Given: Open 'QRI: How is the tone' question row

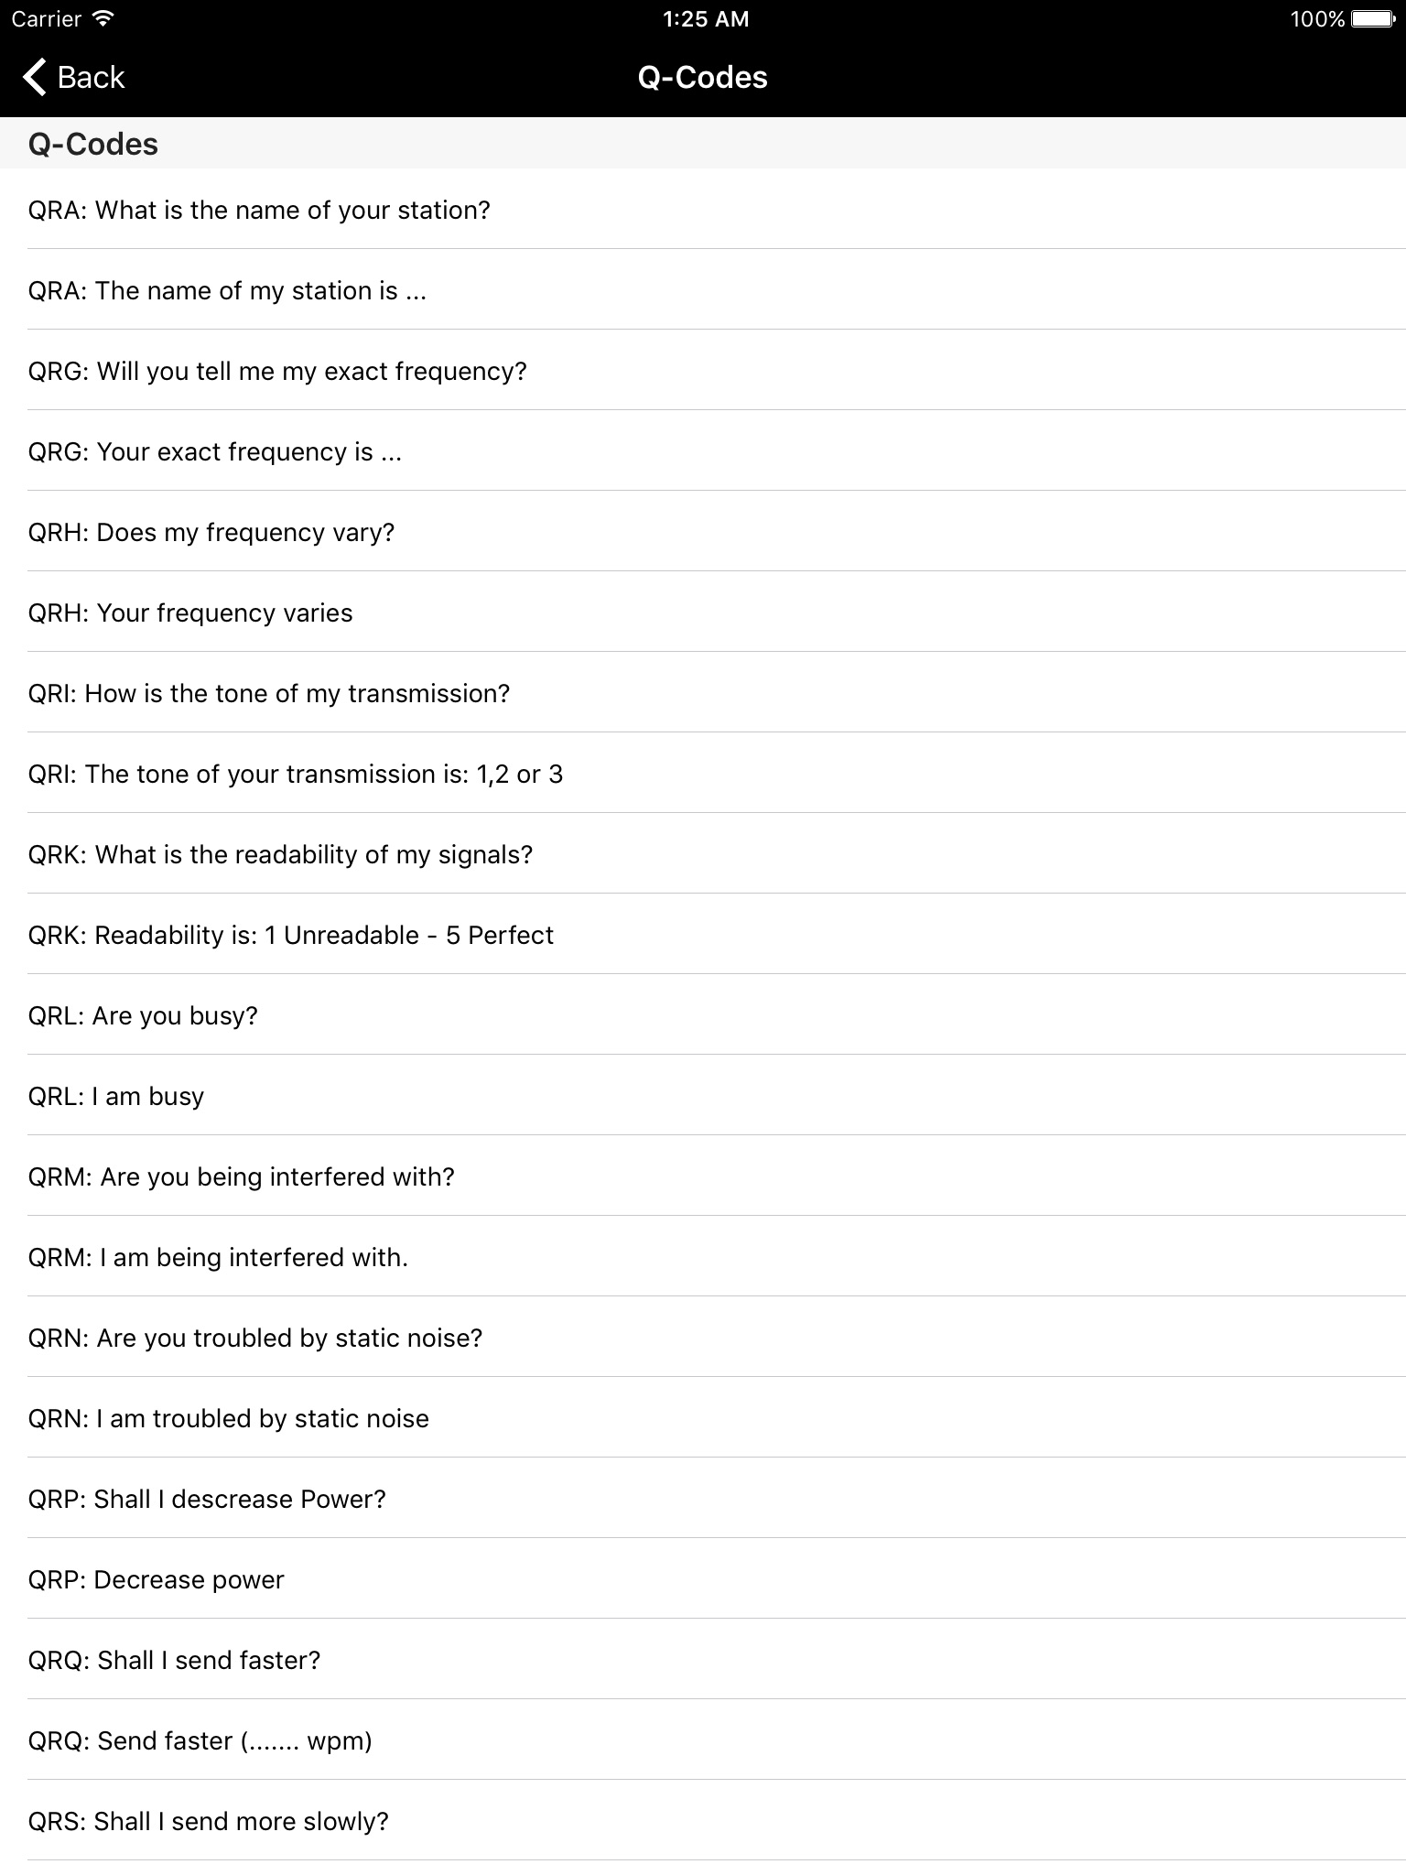Looking at the screenshot, I should tap(269, 694).
